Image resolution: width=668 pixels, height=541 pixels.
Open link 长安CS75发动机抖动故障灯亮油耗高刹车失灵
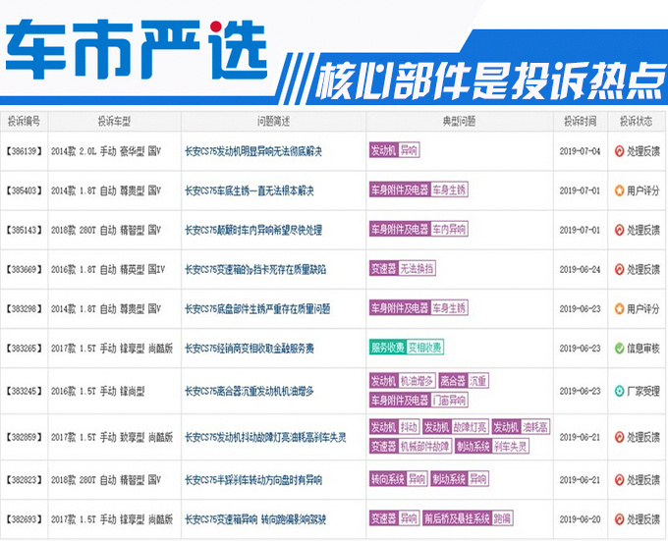click(x=265, y=437)
